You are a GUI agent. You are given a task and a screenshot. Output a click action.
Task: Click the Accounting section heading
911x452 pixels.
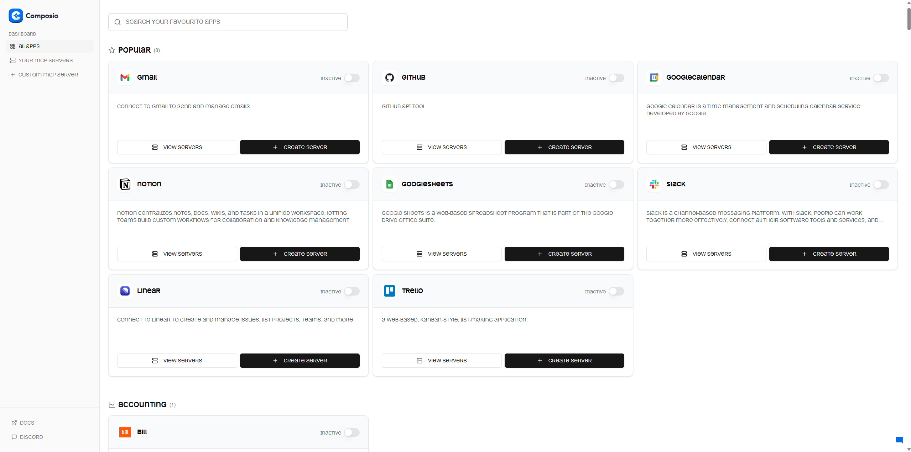142,405
